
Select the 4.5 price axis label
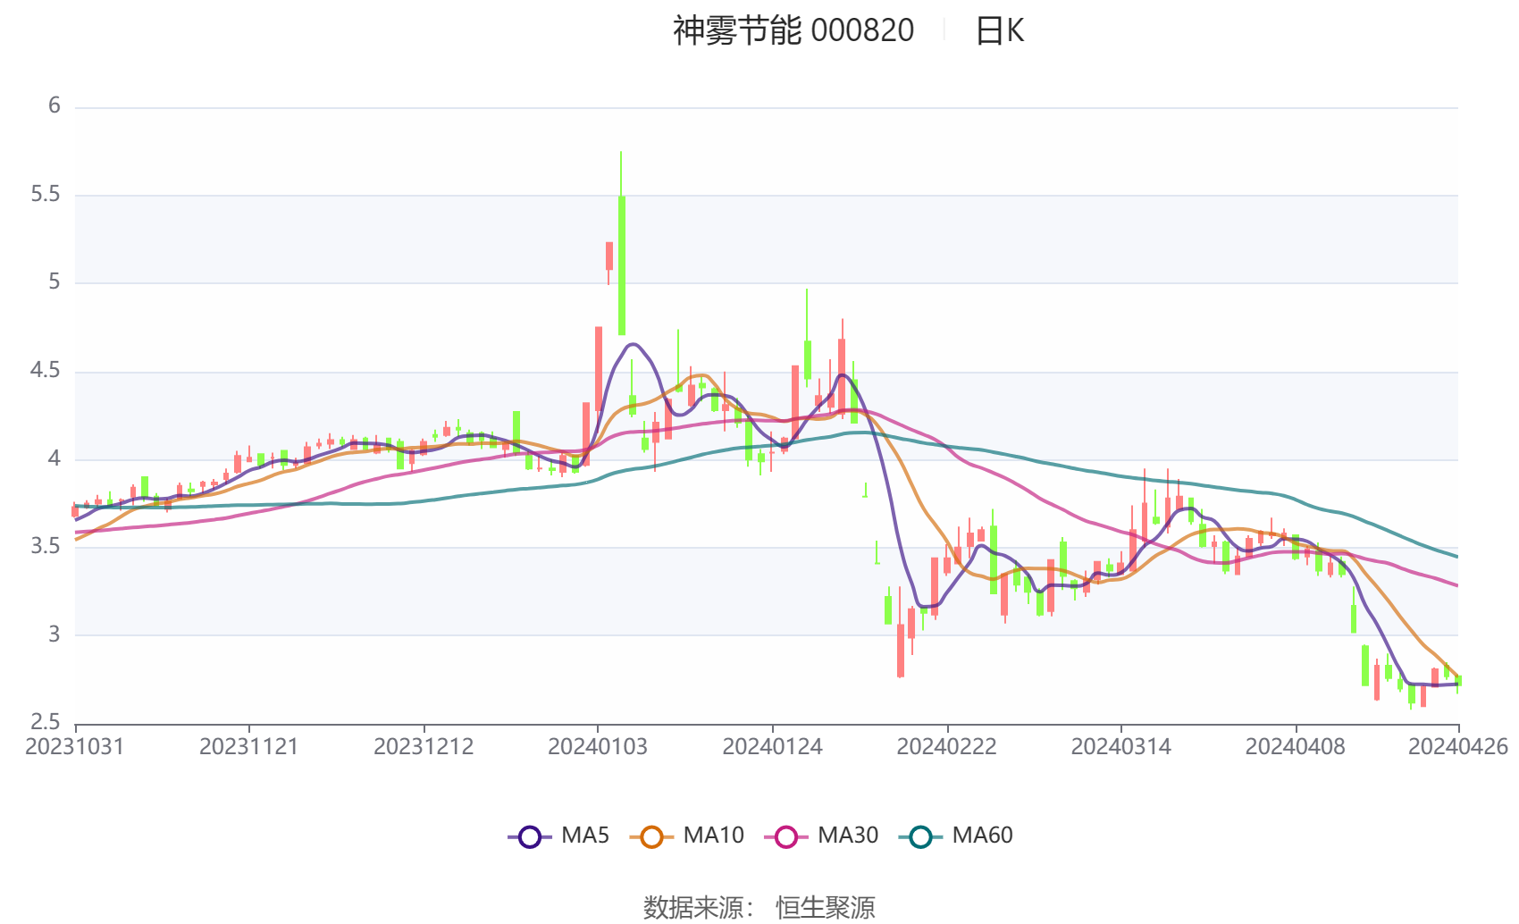pos(46,370)
